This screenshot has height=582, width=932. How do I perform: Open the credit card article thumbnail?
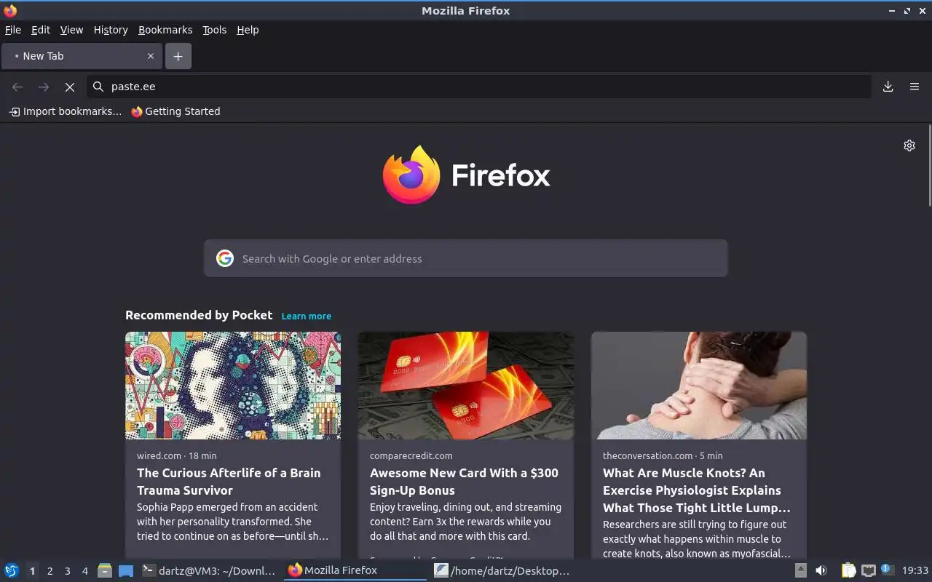(466, 386)
